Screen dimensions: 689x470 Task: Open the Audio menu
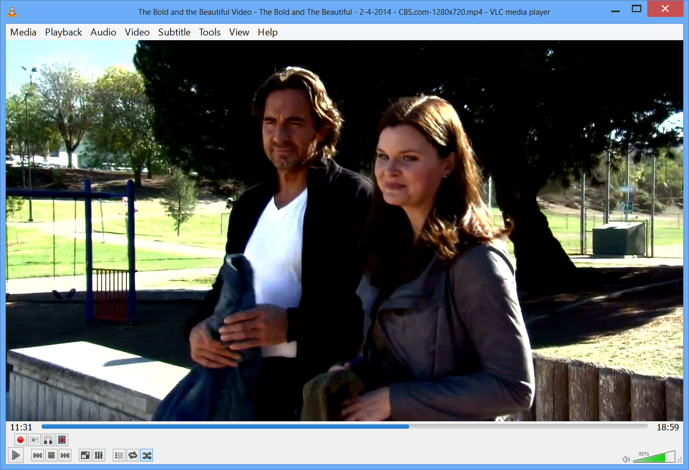(x=103, y=32)
